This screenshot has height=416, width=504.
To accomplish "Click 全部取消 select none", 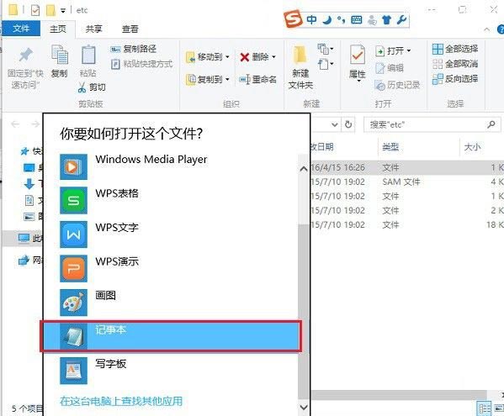I will click(455, 64).
